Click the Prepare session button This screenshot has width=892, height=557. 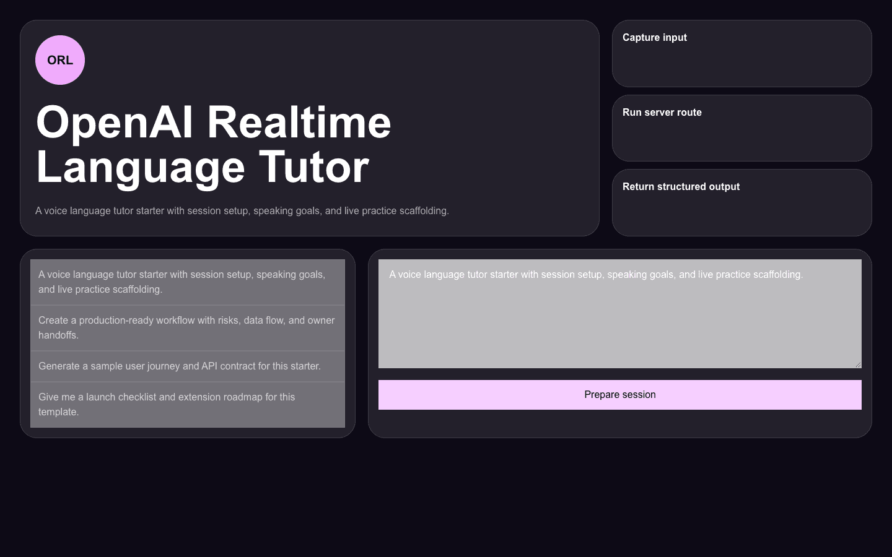pyautogui.click(x=620, y=395)
